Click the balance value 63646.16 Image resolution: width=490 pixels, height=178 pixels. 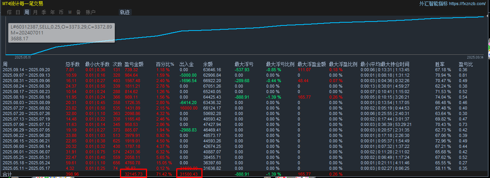[212, 70]
